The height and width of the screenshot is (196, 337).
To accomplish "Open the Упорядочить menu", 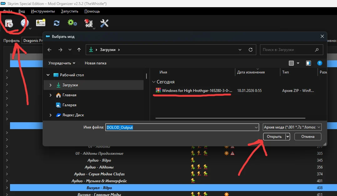I will point(62,63).
